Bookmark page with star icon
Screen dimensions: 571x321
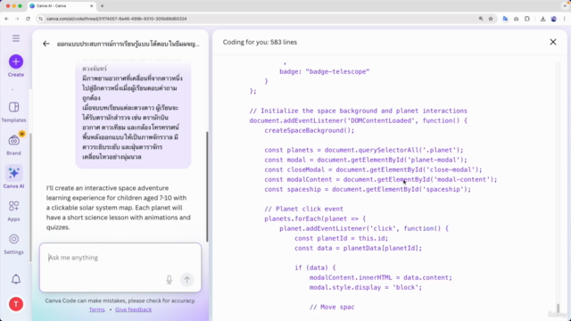(491, 19)
